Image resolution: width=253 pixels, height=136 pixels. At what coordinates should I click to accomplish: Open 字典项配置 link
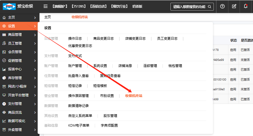[x=109, y=125]
